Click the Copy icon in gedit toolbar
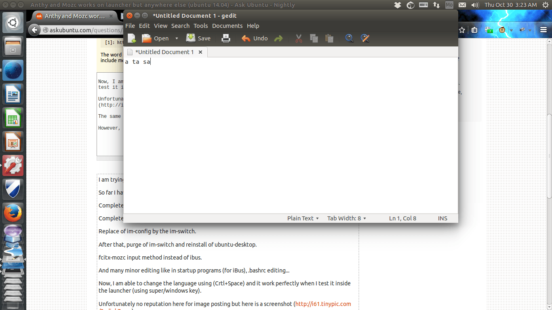The height and width of the screenshot is (310, 552). coord(314,38)
